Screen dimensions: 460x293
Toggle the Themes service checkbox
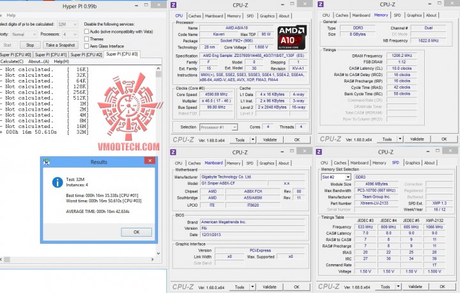[x=86, y=39]
